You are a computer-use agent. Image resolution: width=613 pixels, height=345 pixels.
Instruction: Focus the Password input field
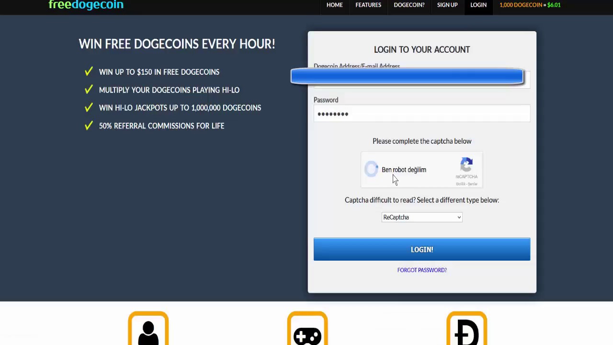tap(422, 114)
